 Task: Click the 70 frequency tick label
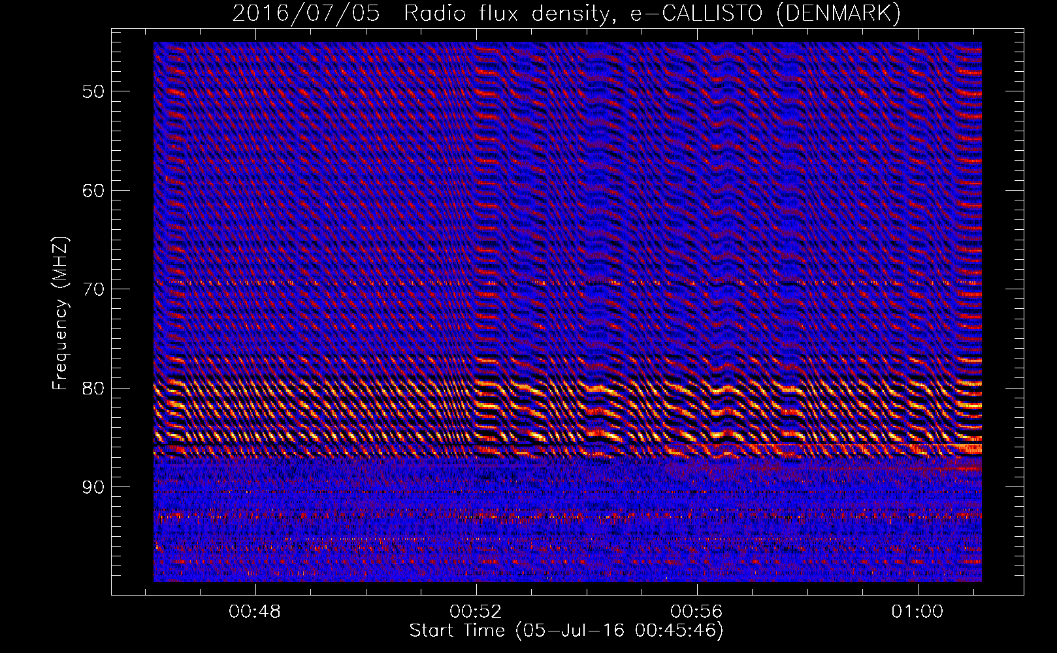[93, 289]
